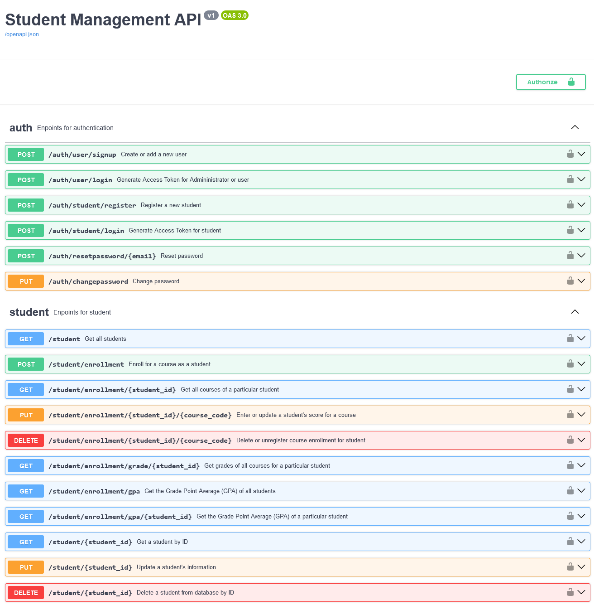Click the padlock on /student/enrollment POST row
The height and width of the screenshot is (605, 594).
570,364
